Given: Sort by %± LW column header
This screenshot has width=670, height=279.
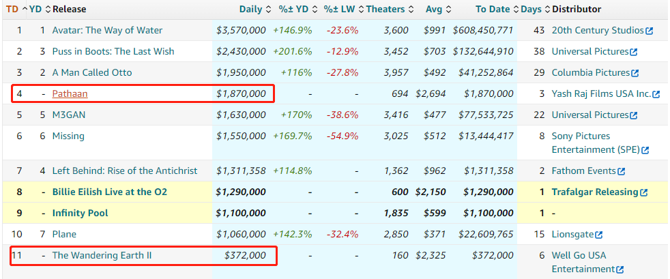Looking at the screenshot, I should pos(344,9).
